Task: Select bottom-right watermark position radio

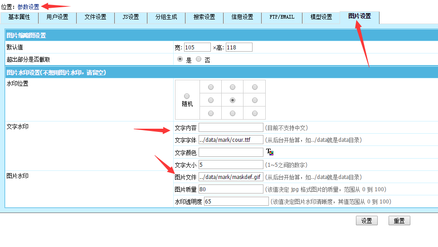Action: pyautogui.click(x=254, y=113)
